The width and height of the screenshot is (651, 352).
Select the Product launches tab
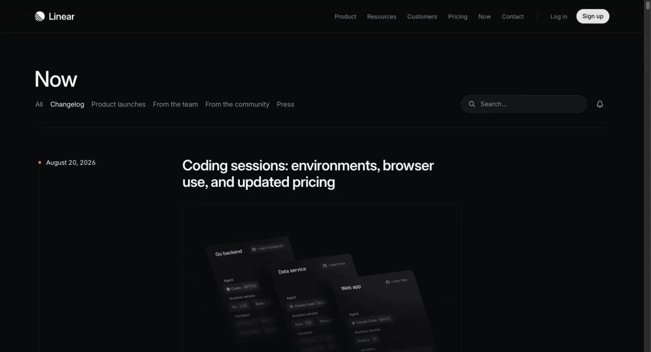point(118,104)
